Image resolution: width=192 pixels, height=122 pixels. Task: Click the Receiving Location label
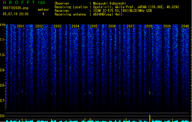tap(71, 7)
